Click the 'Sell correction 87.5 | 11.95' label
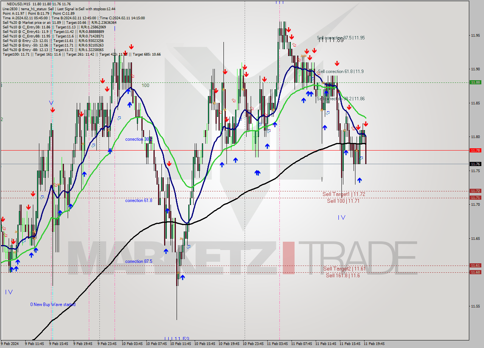Image resolution: width=484 pixels, height=348 pixels. pyautogui.click(x=341, y=38)
